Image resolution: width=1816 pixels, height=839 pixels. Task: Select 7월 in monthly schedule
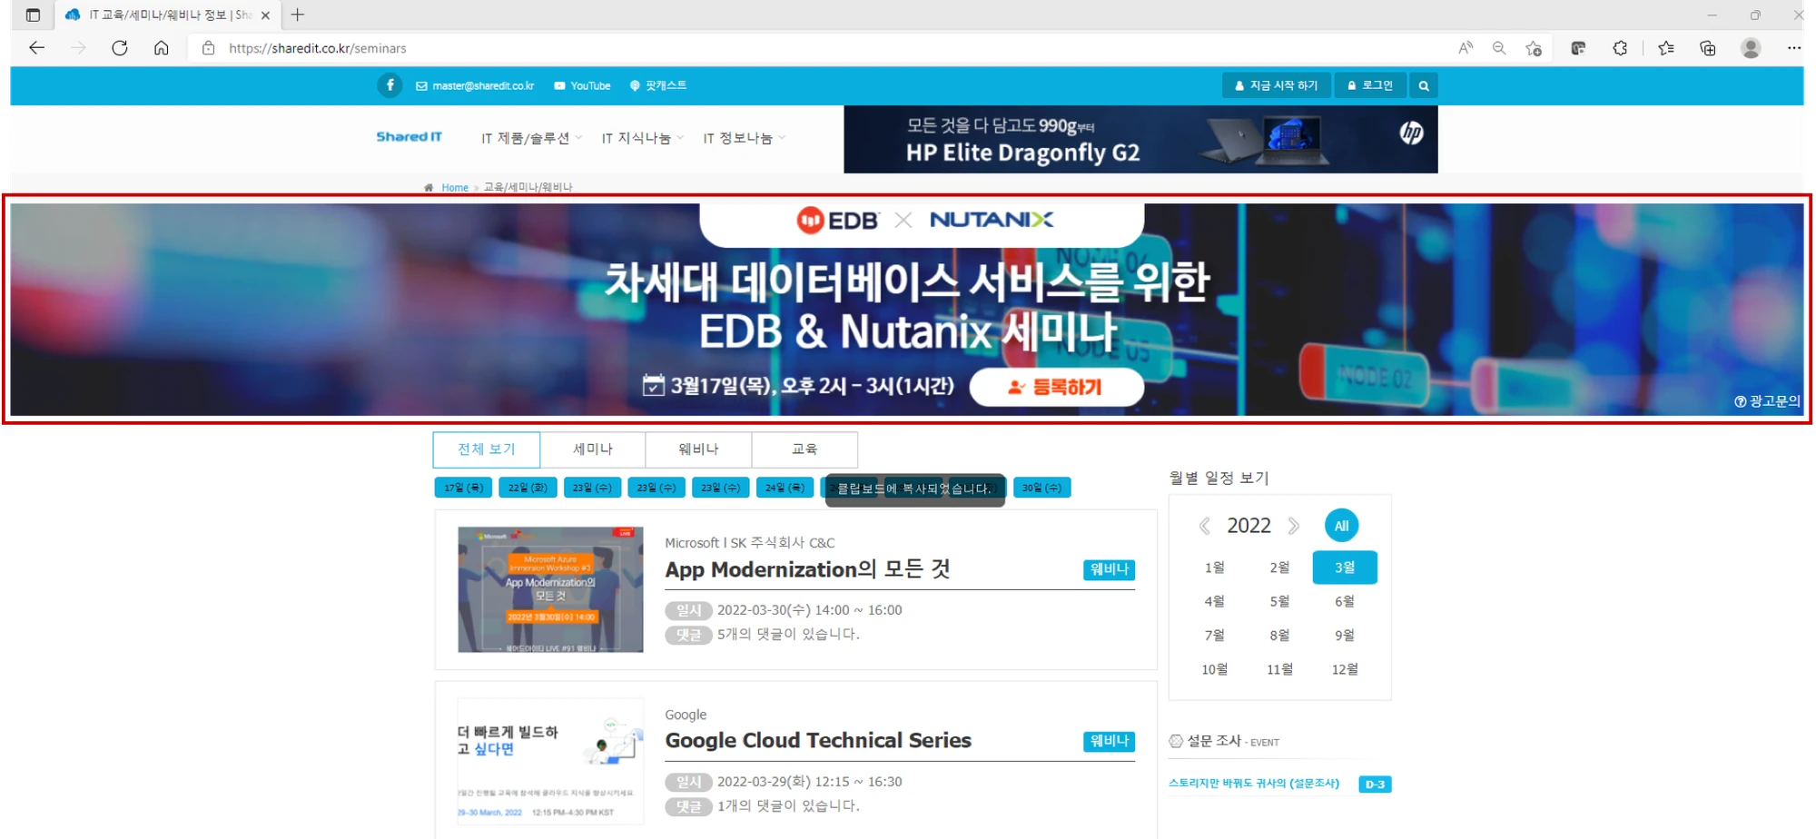pyautogui.click(x=1215, y=635)
